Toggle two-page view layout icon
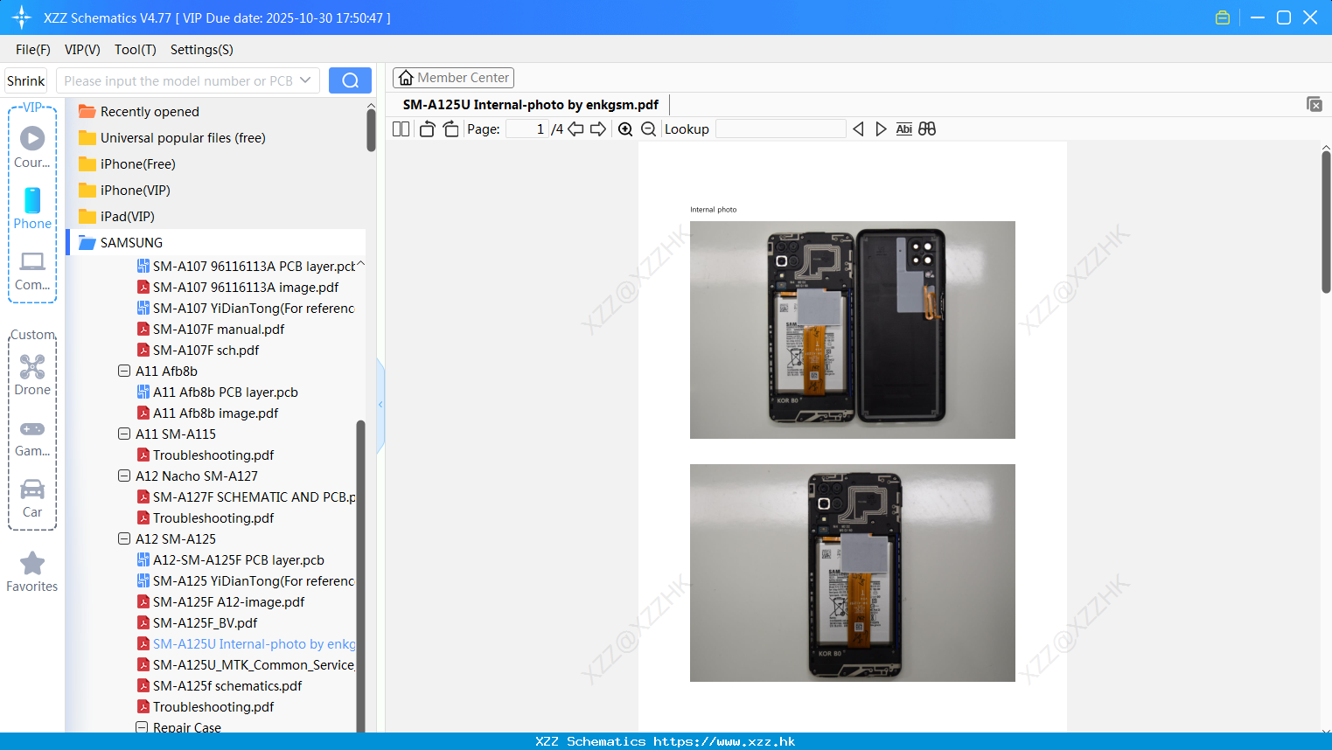 point(401,128)
